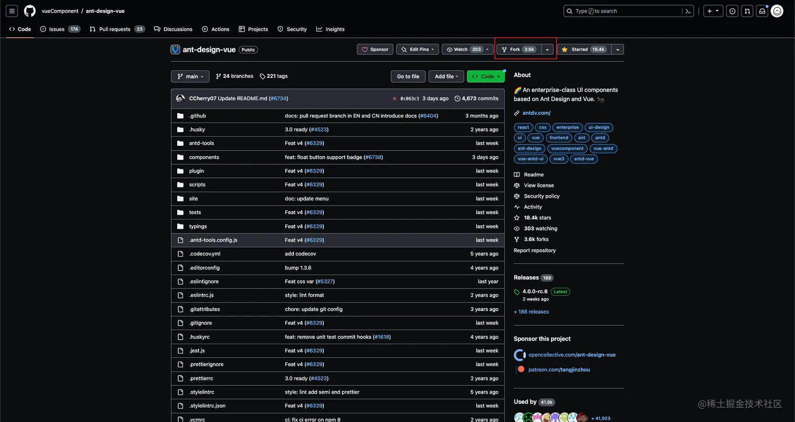Click the Go to file button
Image resolution: width=795 pixels, height=422 pixels.
[408, 76]
